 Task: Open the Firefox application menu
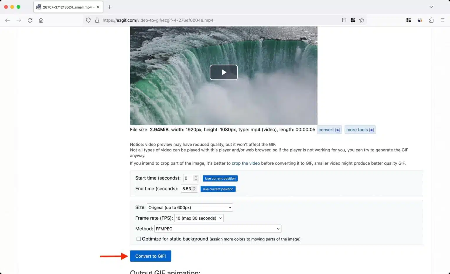click(x=442, y=20)
